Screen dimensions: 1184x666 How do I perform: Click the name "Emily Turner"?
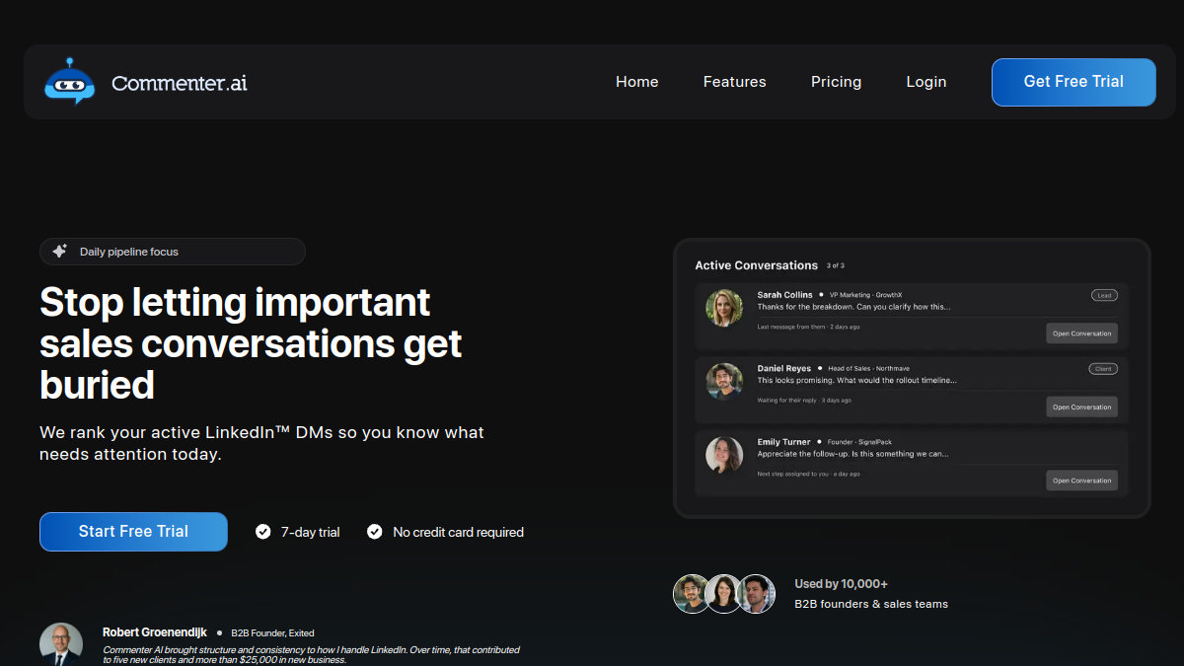click(784, 442)
